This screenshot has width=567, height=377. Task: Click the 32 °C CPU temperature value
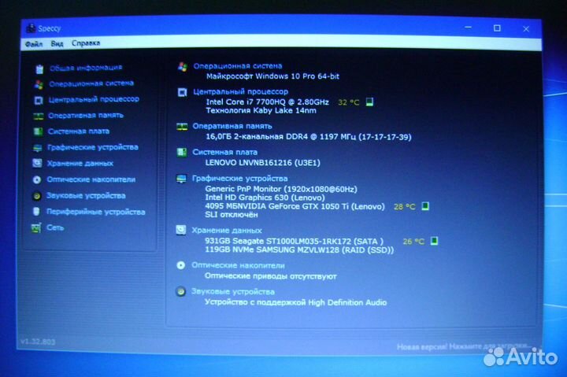click(x=349, y=102)
